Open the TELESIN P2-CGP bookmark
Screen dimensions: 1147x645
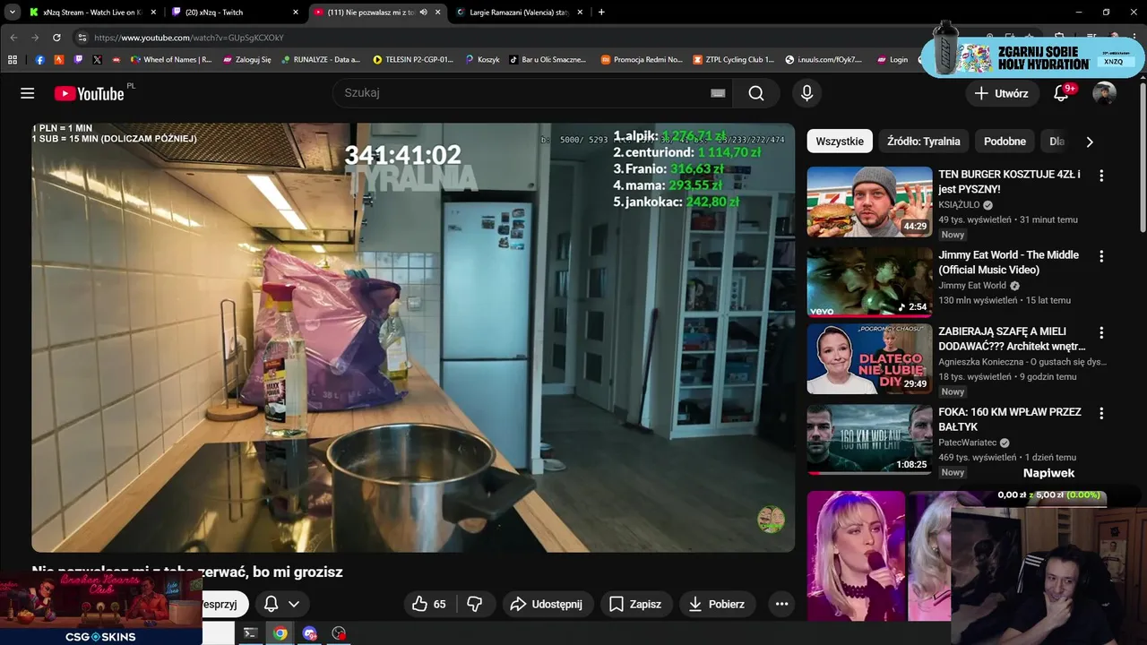413,60
